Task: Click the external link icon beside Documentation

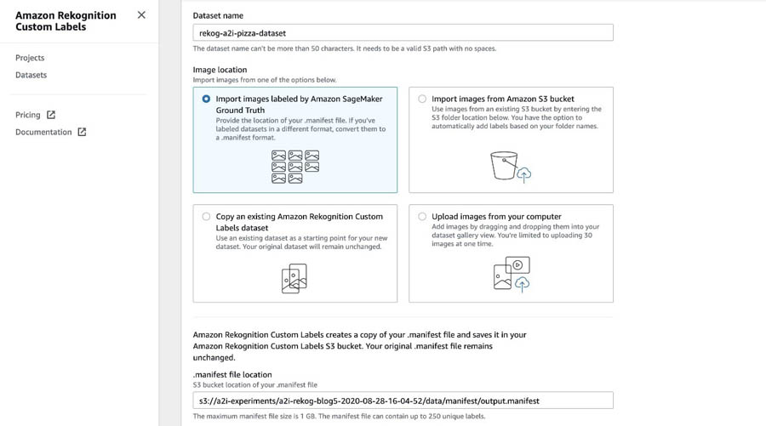Action: tap(82, 132)
